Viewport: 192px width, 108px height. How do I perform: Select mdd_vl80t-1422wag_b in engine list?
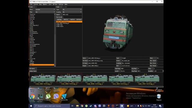63,23
